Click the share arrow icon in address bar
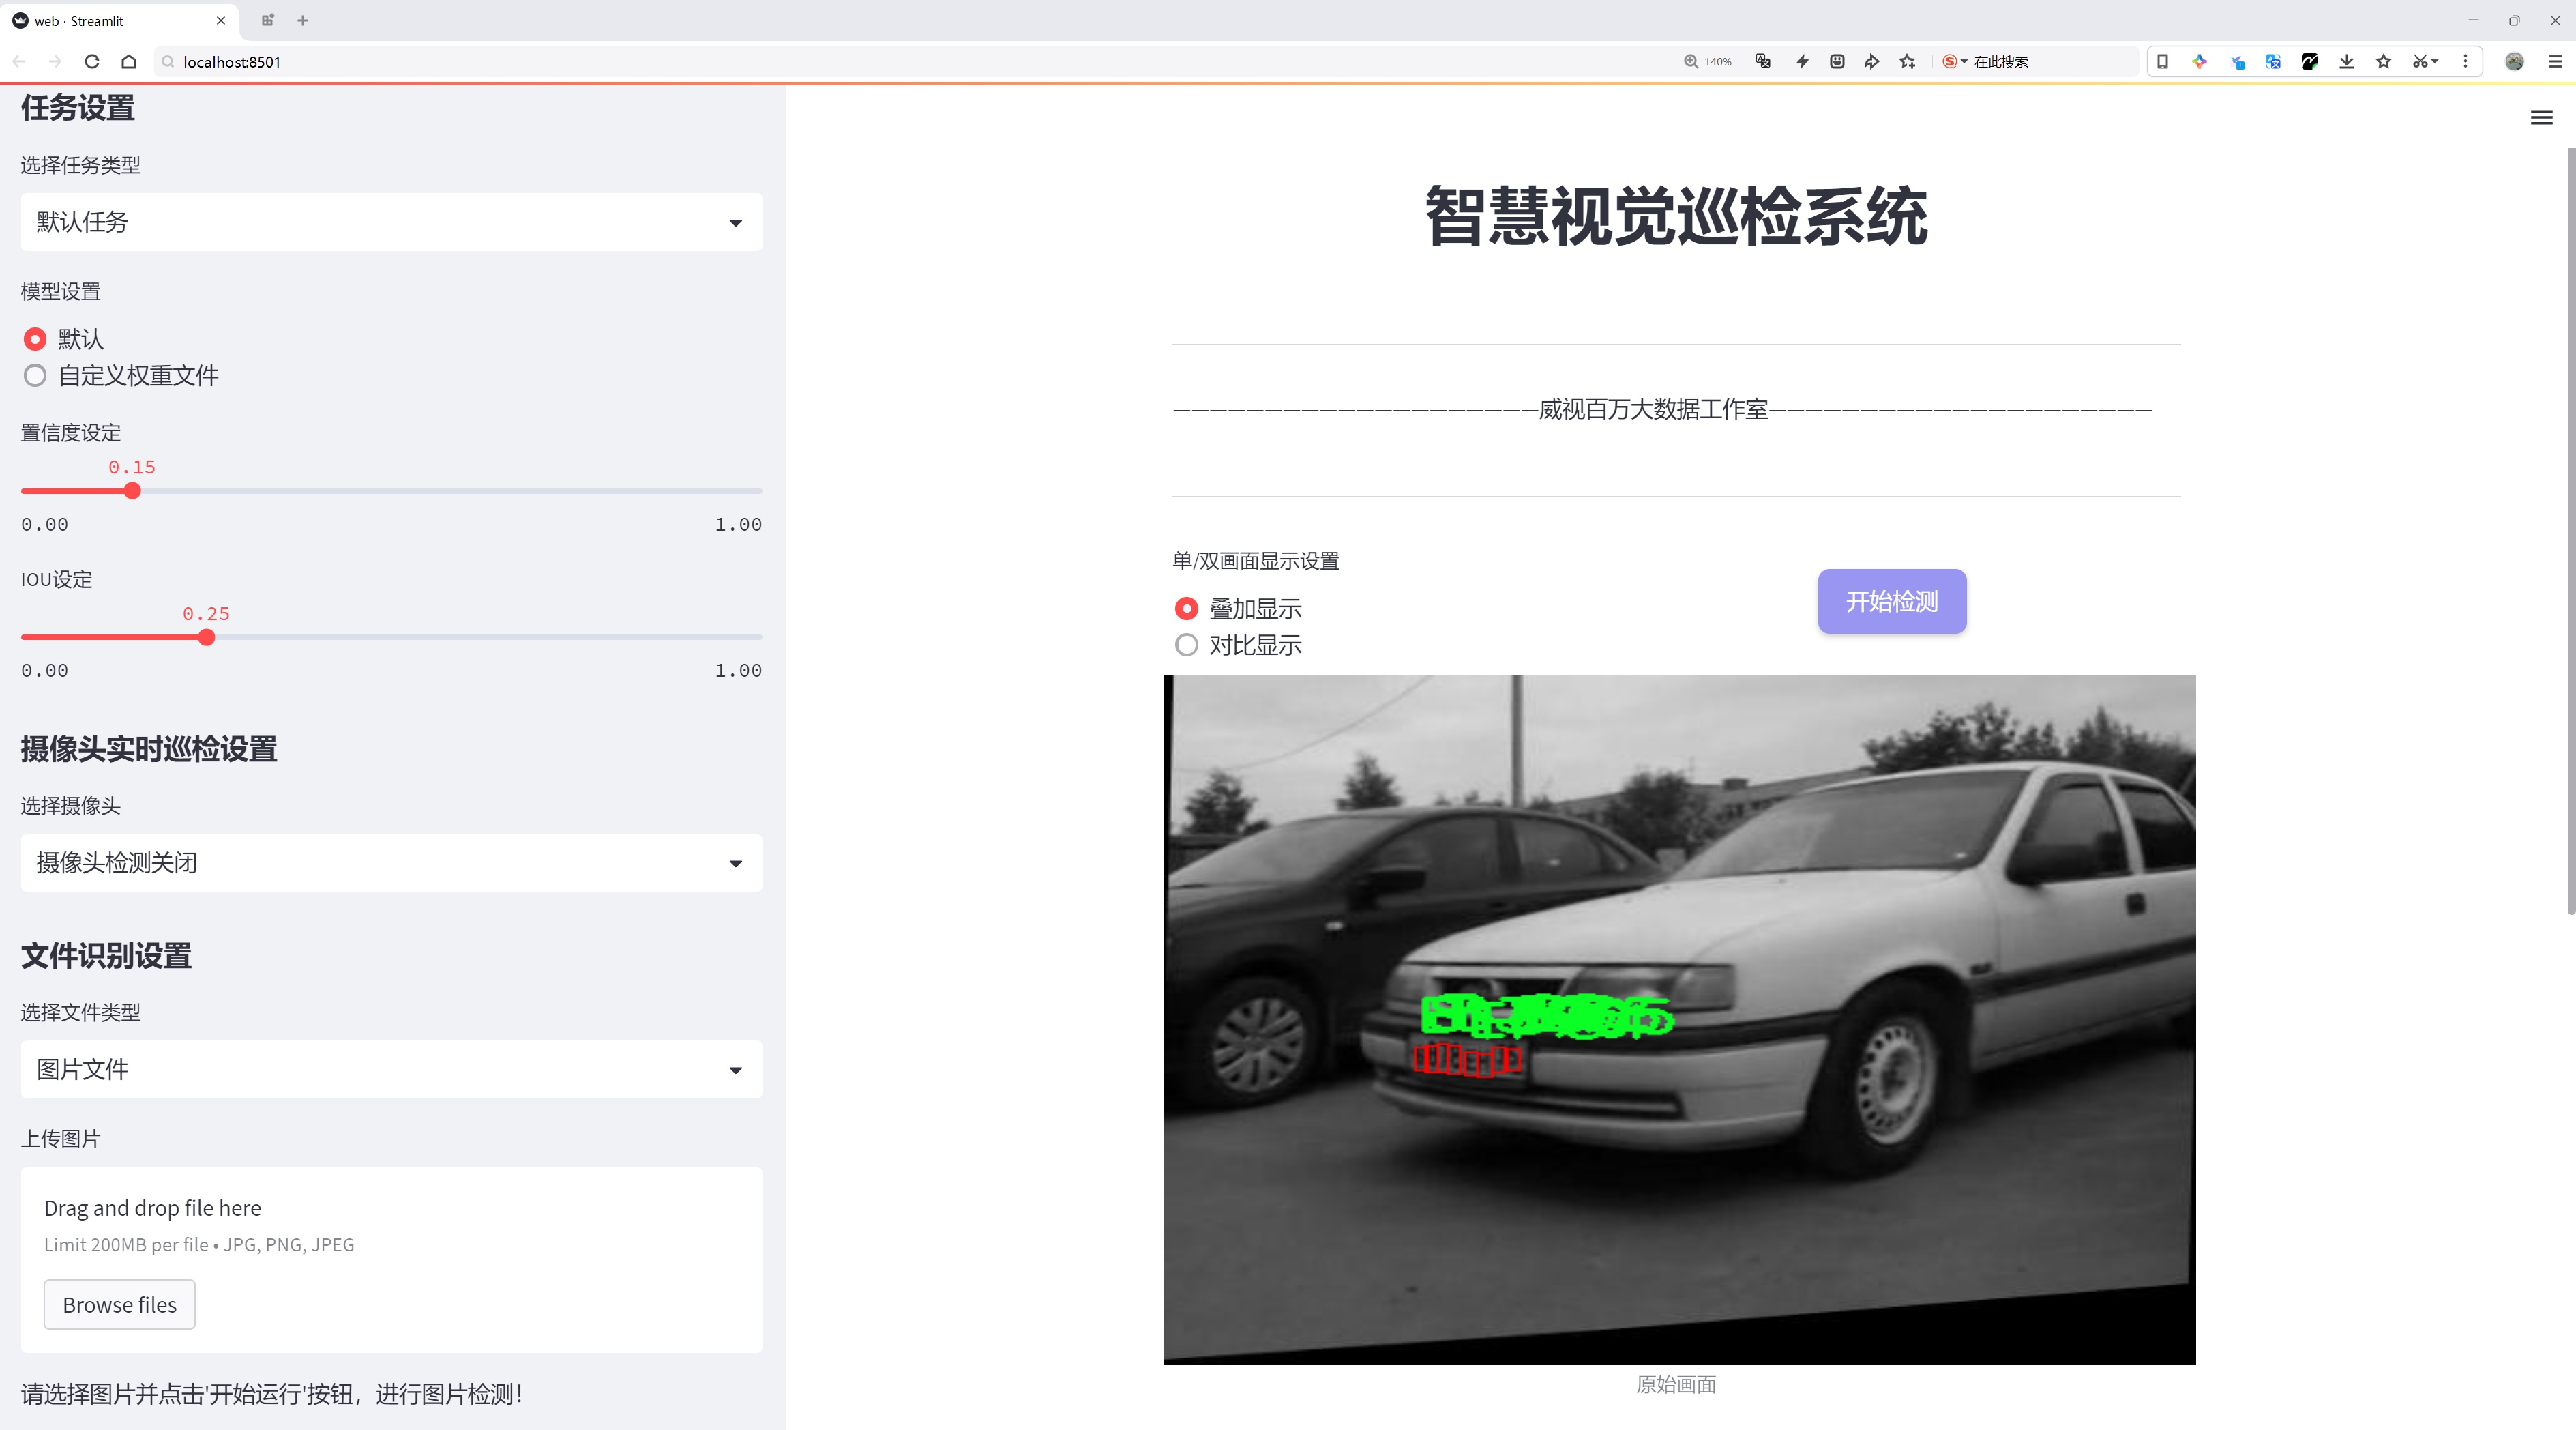The height and width of the screenshot is (1430, 2576). (1872, 62)
